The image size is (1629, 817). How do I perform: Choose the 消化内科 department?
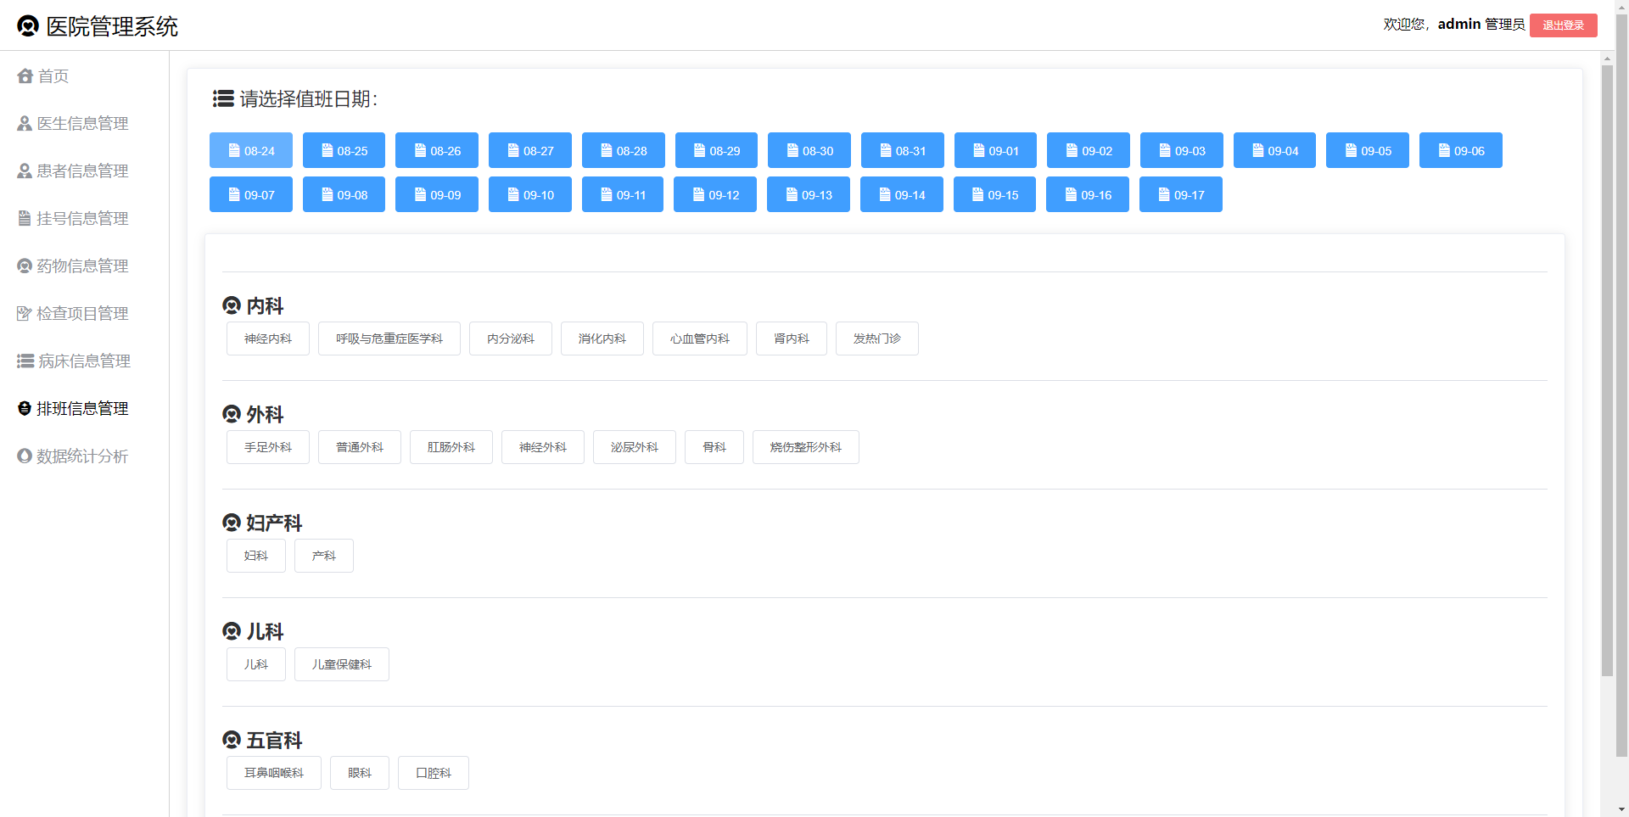coord(602,339)
